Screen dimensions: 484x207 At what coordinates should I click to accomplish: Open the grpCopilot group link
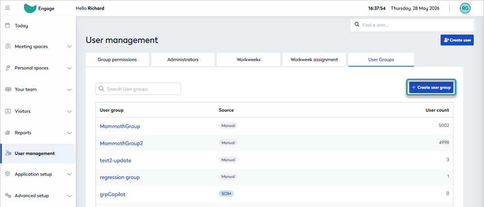tap(113, 194)
